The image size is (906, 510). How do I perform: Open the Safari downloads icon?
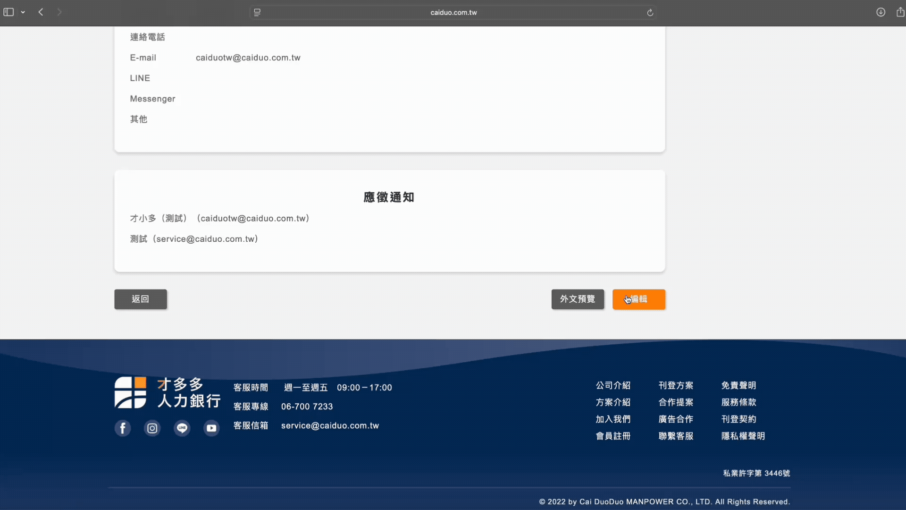pos(881,12)
